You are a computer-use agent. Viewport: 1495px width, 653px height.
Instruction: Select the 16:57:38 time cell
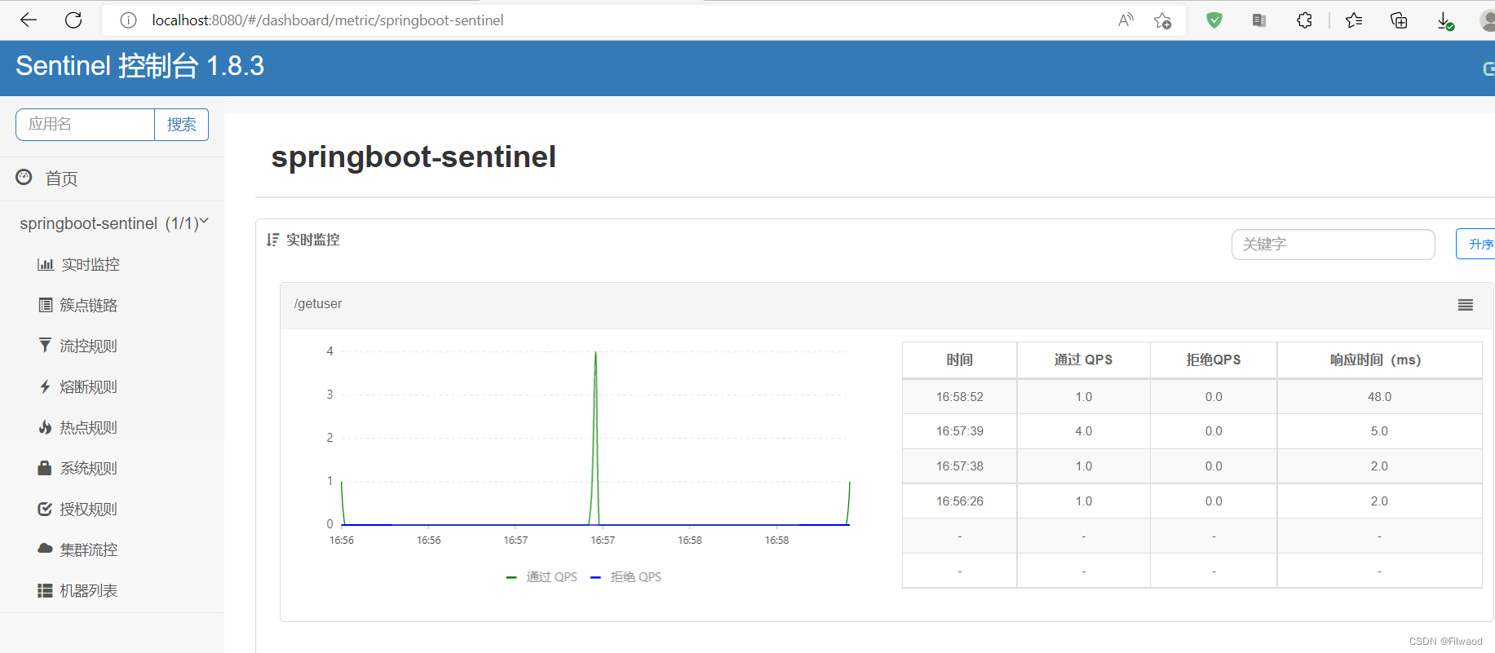tap(960, 466)
